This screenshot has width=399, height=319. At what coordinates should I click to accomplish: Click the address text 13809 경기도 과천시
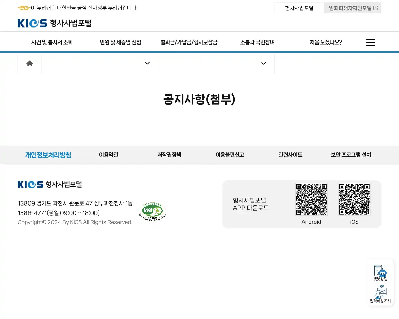point(75,203)
